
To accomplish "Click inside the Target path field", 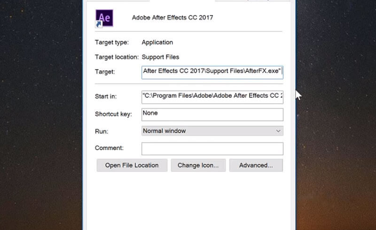I will pyautogui.click(x=212, y=72).
